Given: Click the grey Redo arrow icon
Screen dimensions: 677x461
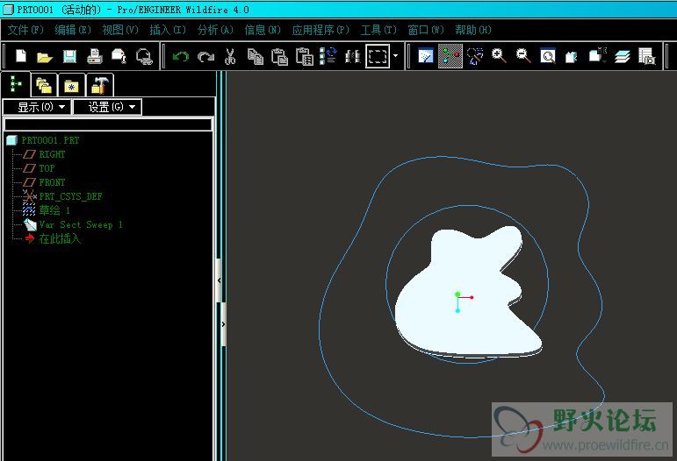Looking at the screenshot, I should [205, 56].
